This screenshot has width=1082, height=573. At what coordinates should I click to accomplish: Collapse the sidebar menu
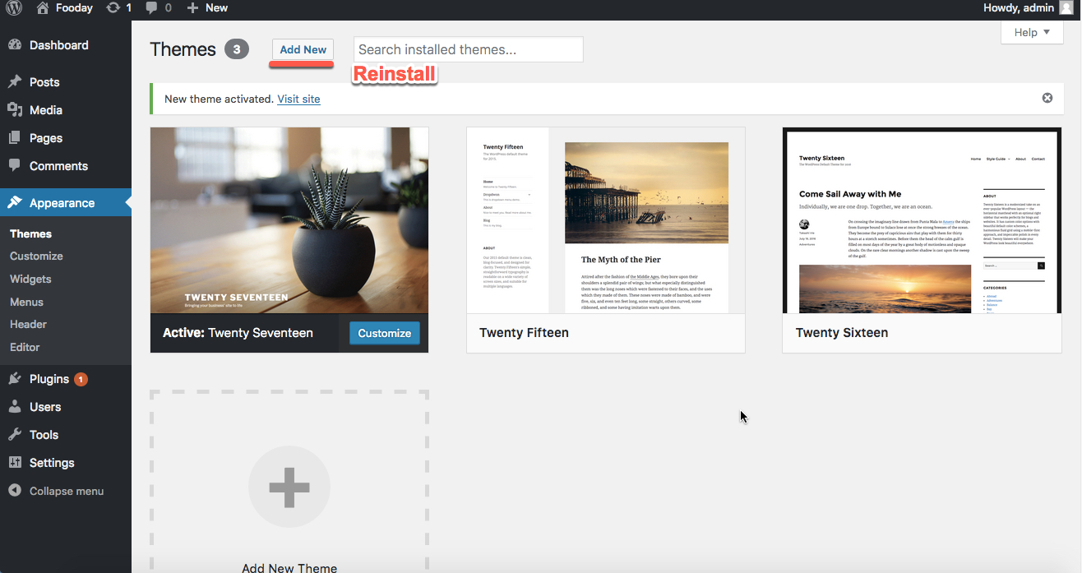56,491
